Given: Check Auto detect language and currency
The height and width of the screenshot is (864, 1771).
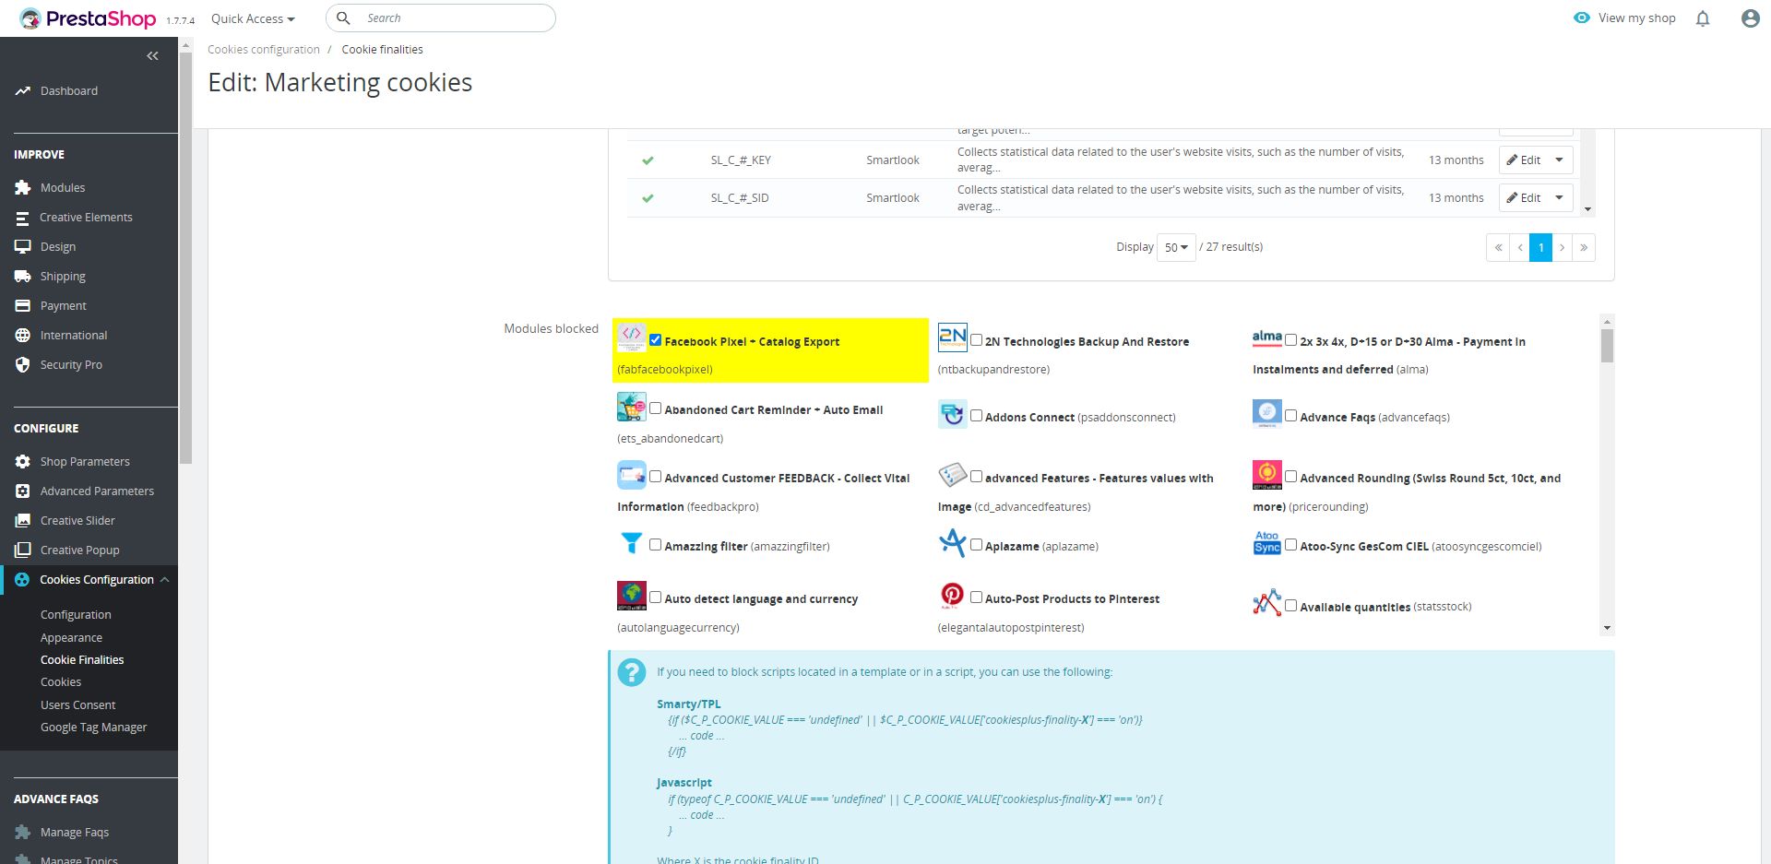Looking at the screenshot, I should click(656, 598).
